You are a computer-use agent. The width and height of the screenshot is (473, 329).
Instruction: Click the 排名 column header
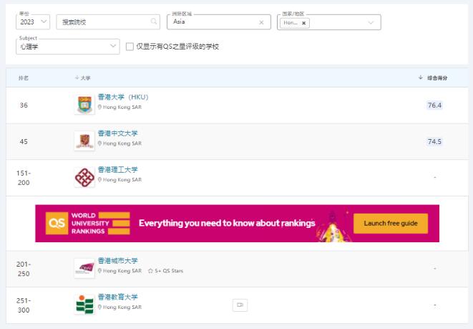(x=24, y=78)
